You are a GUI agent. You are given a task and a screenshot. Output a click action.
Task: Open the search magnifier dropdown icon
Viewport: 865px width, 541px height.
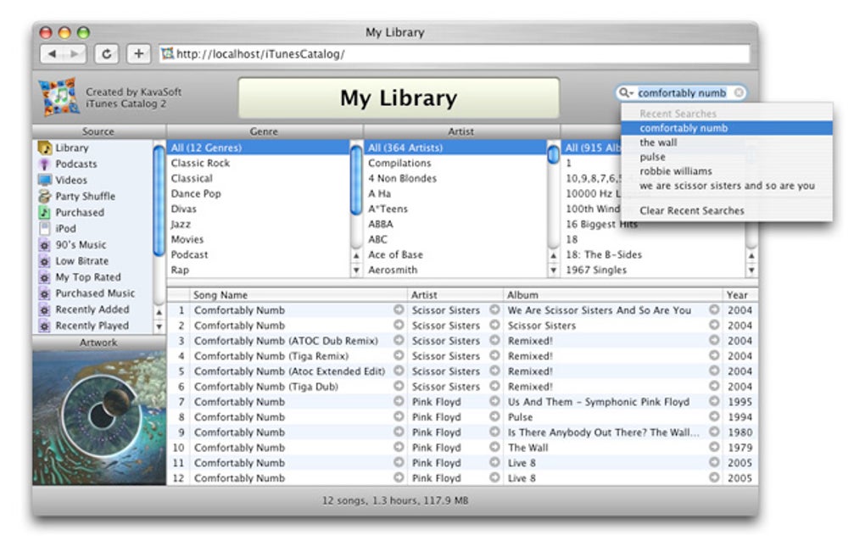point(625,92)
